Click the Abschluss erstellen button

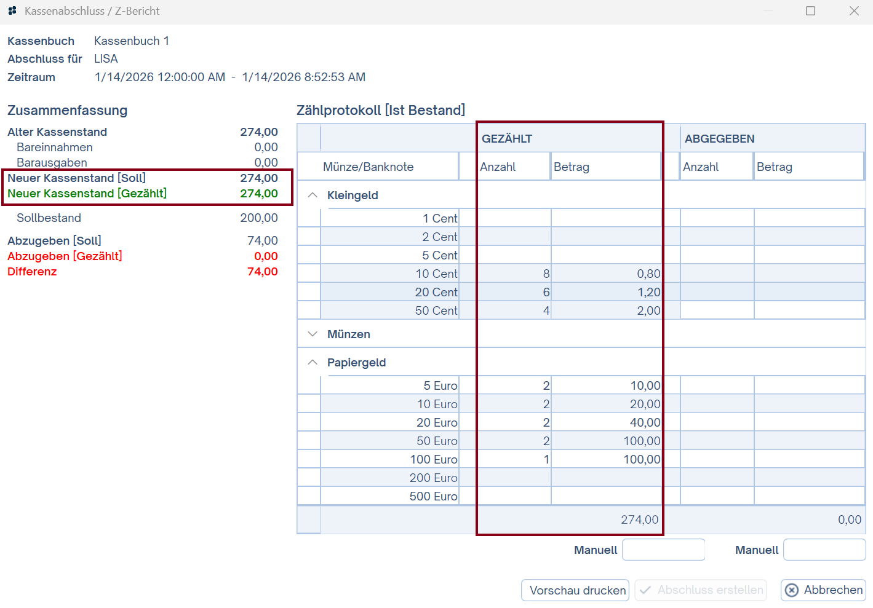(701, 590)
